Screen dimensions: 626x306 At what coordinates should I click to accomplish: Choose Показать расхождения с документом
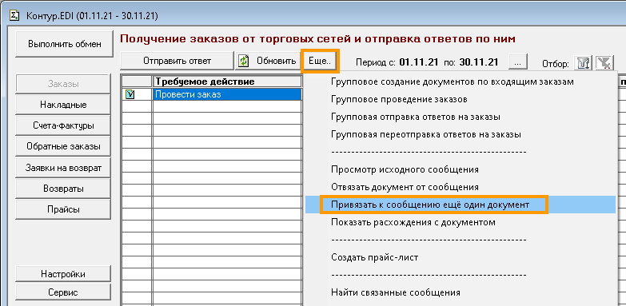click(x=413, y=222)
